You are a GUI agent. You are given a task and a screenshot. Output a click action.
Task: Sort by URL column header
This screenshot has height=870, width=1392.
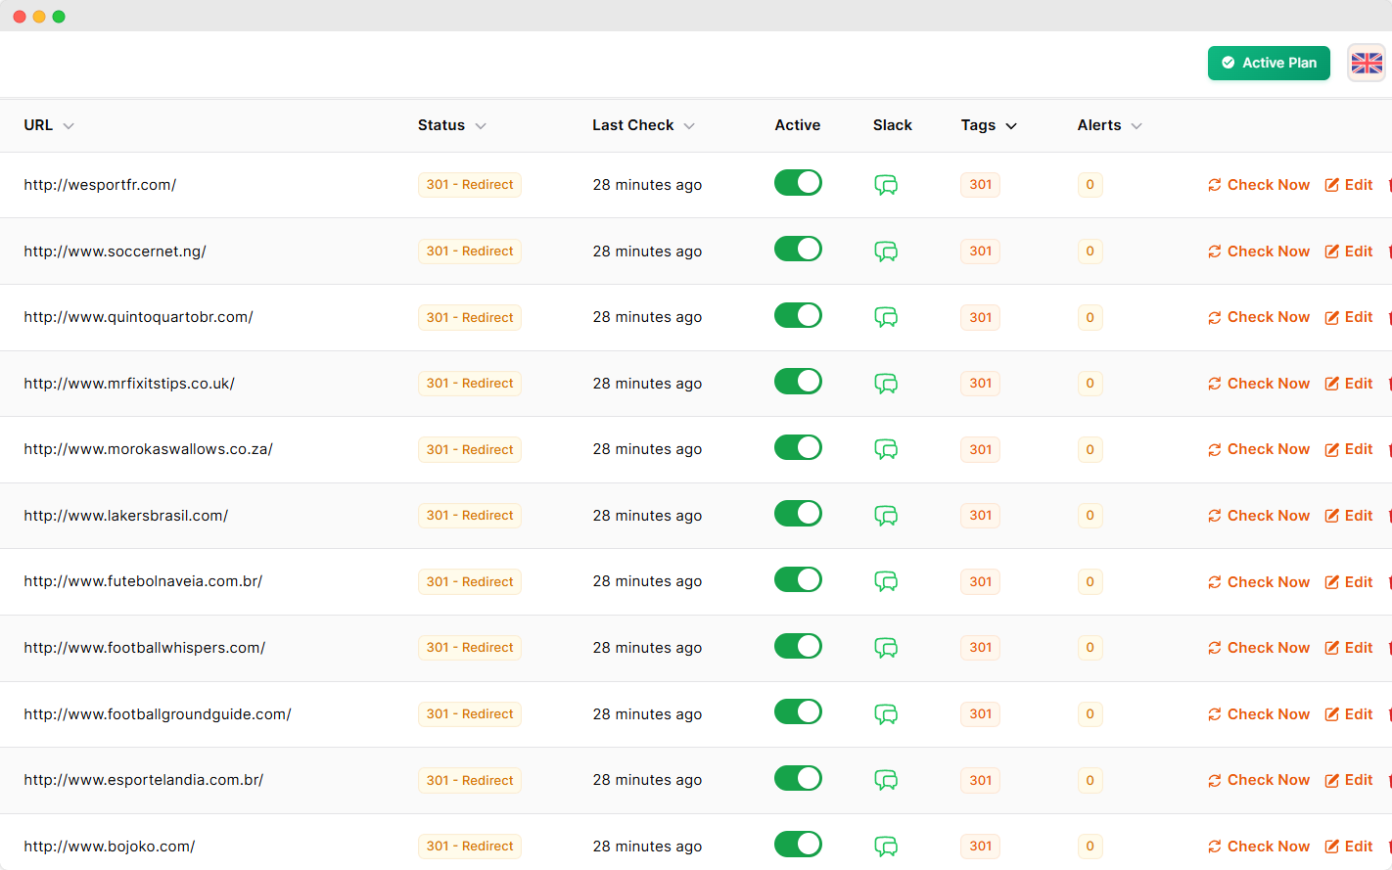pos(49,125)
